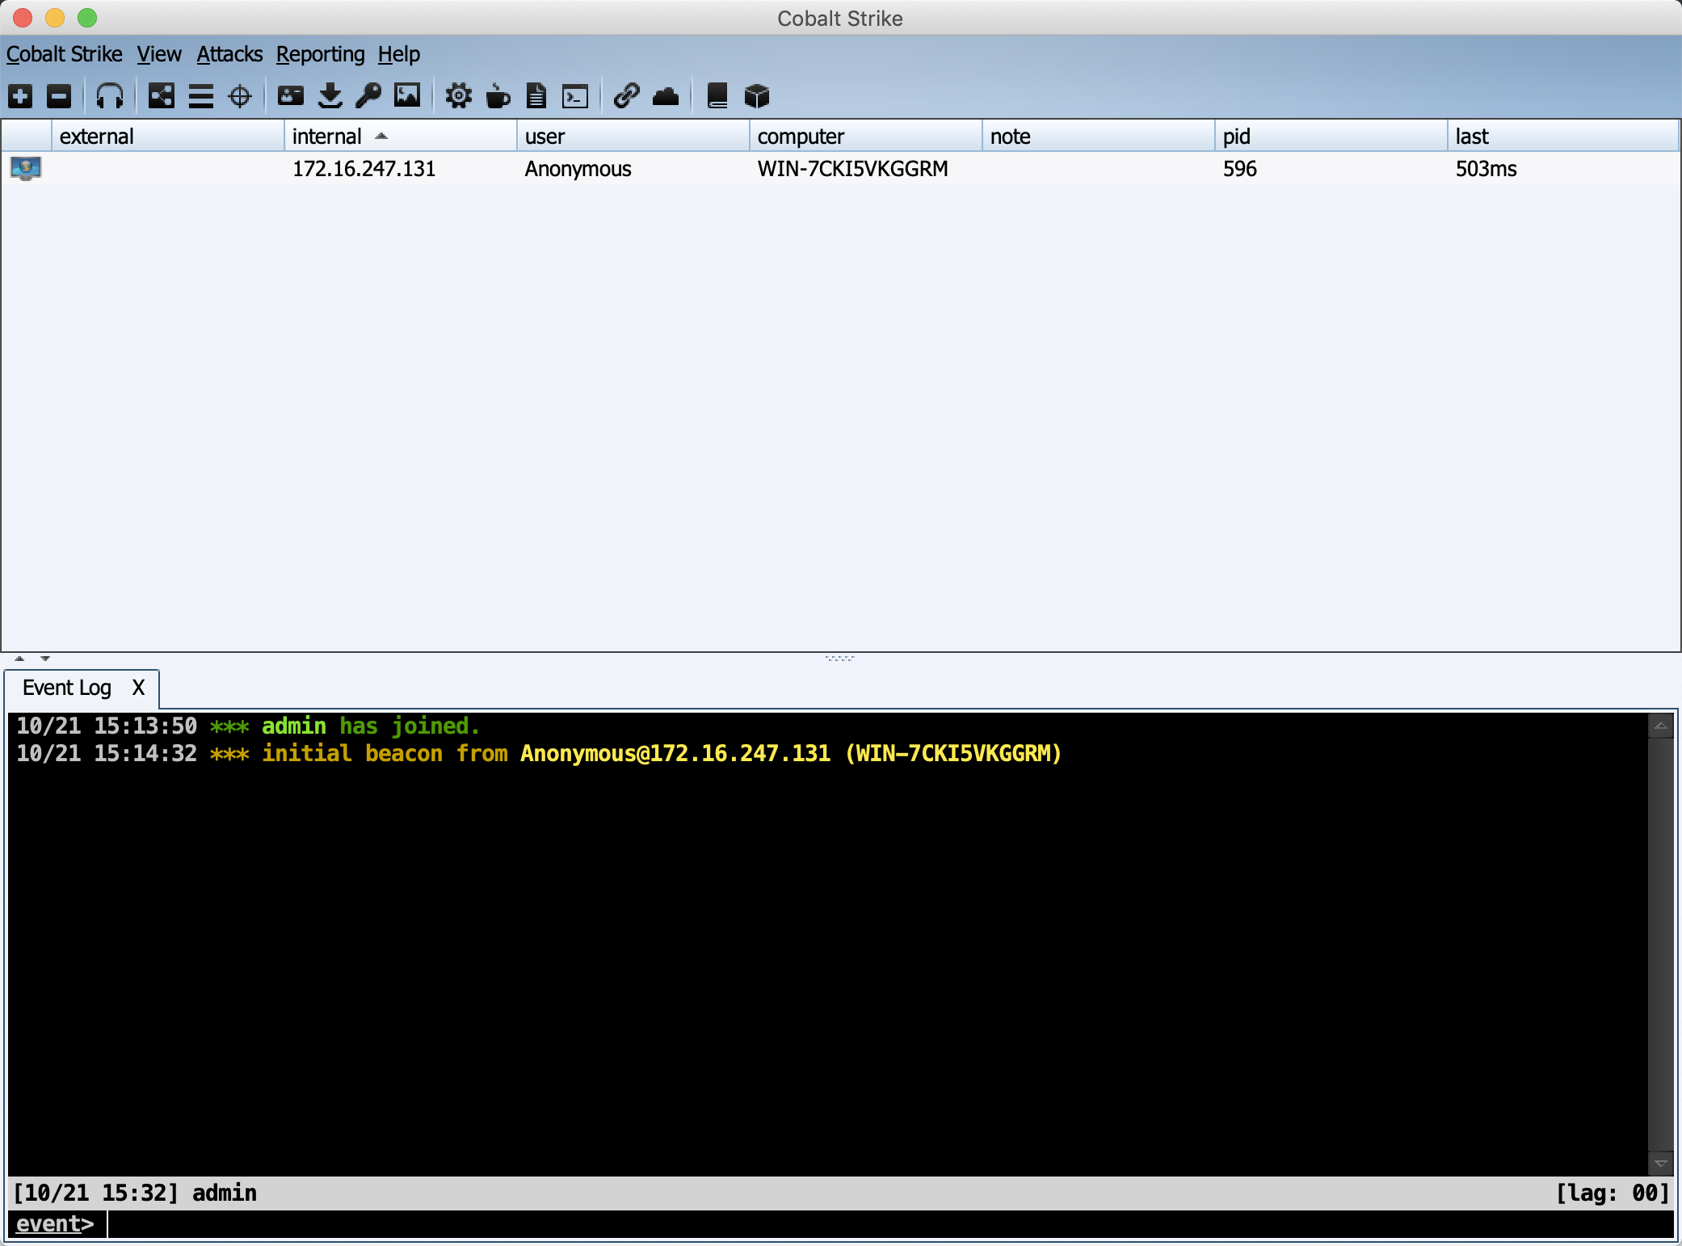
Task: Open Downloads arrow icon
Action: (x=330, y=96)
